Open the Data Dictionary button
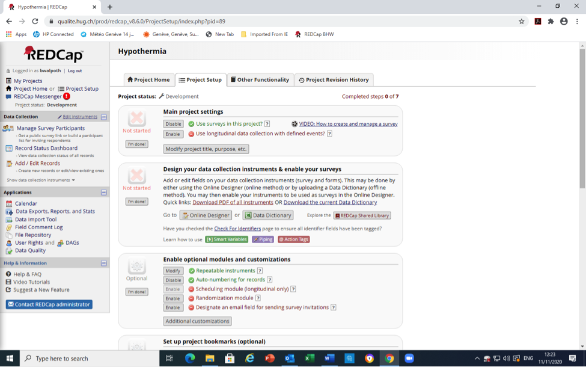The height and width of the screenshot is (367, 586). tap(268, 215)
